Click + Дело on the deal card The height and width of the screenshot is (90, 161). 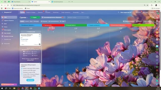click(x=23, y=44)
